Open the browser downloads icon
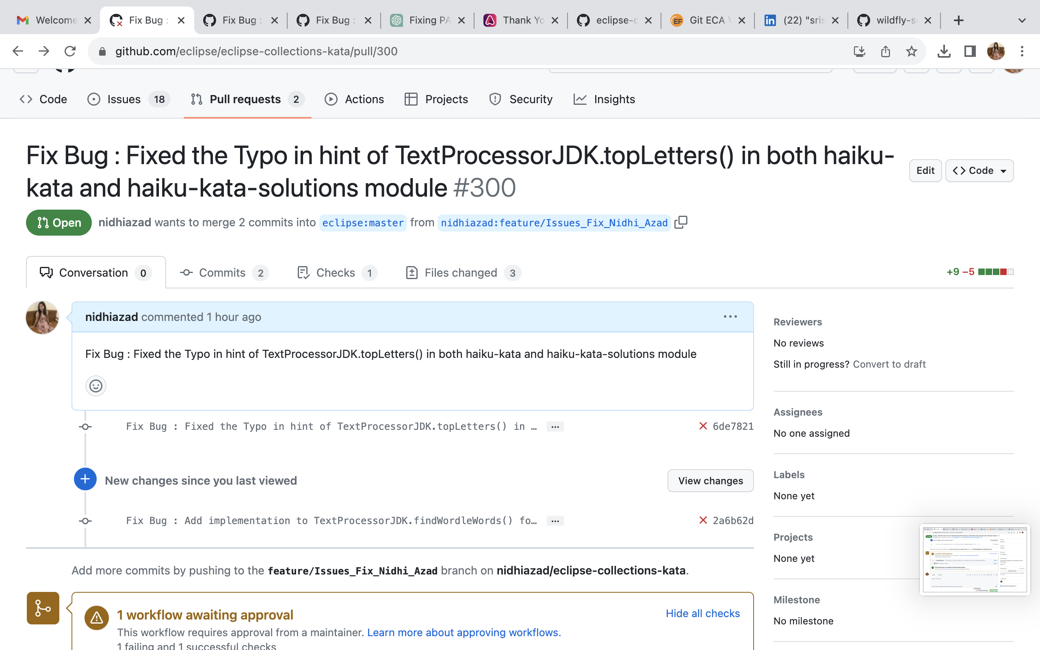Screen dimensions: 1040x650 tap(944, 52)
